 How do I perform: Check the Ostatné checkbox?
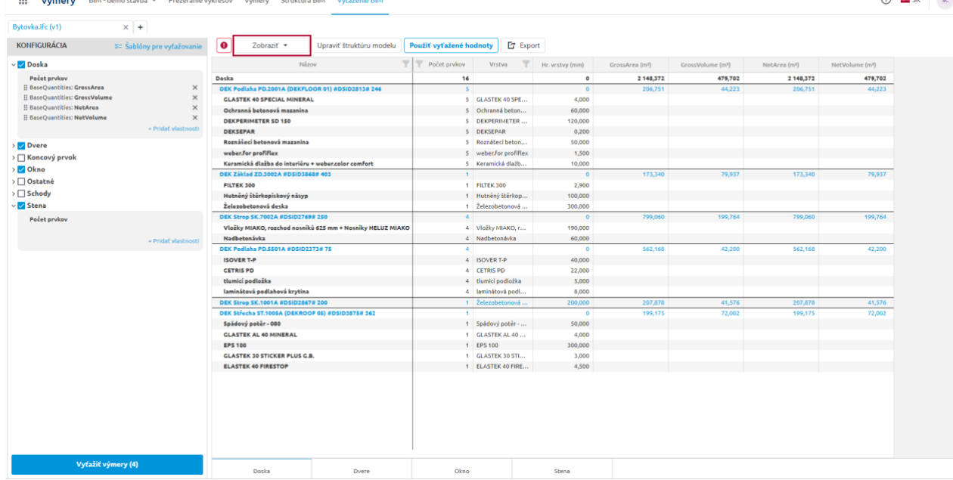[x=21, y=181]
